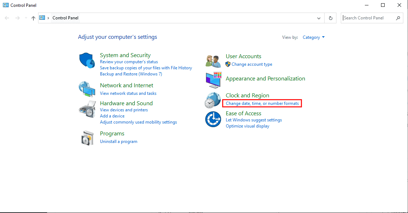Viewport: 408px width, 213px height.
Task: Expand the View by Category dropdown
Action: point(313,37)
